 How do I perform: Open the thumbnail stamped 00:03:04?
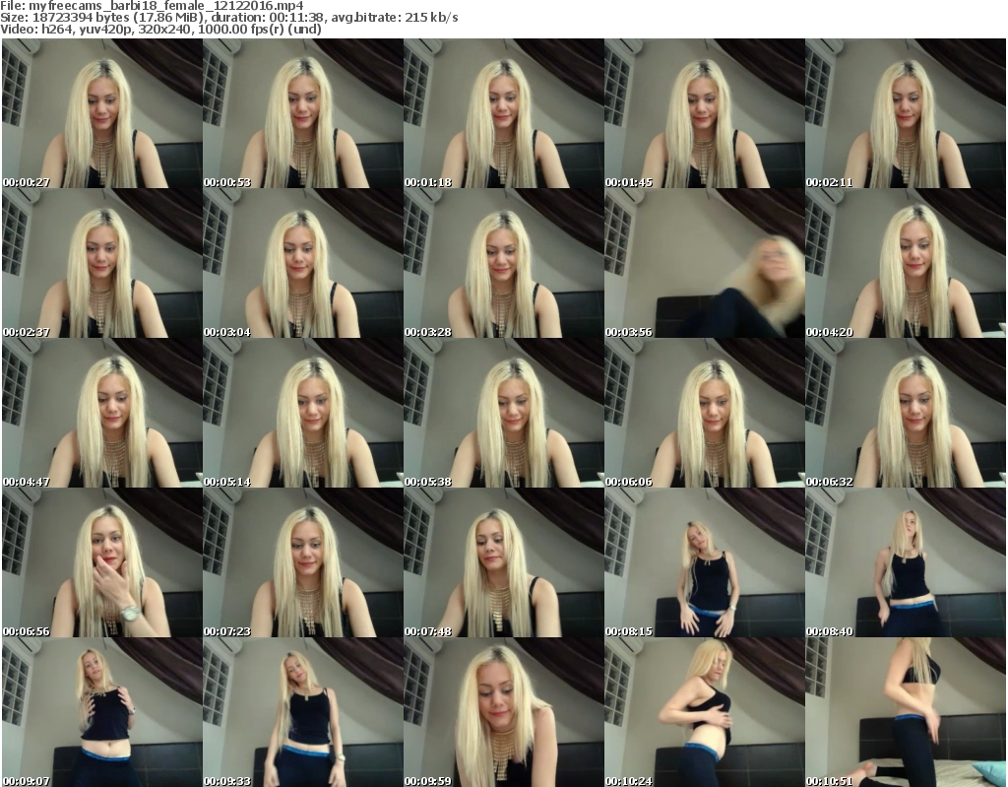[x=303, y=263]
